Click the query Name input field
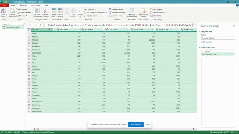239x134 pixels. tap(218, 38)
